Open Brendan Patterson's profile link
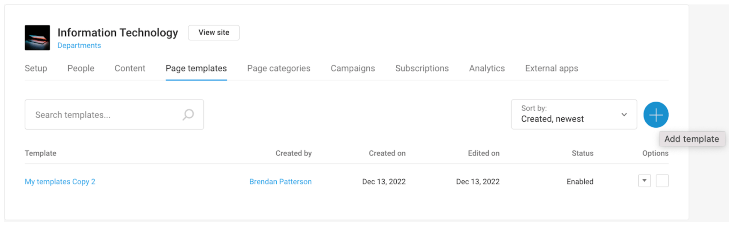The height and width of the screenshot is (229, 736). pyautogui.click(x=280, y=182)
